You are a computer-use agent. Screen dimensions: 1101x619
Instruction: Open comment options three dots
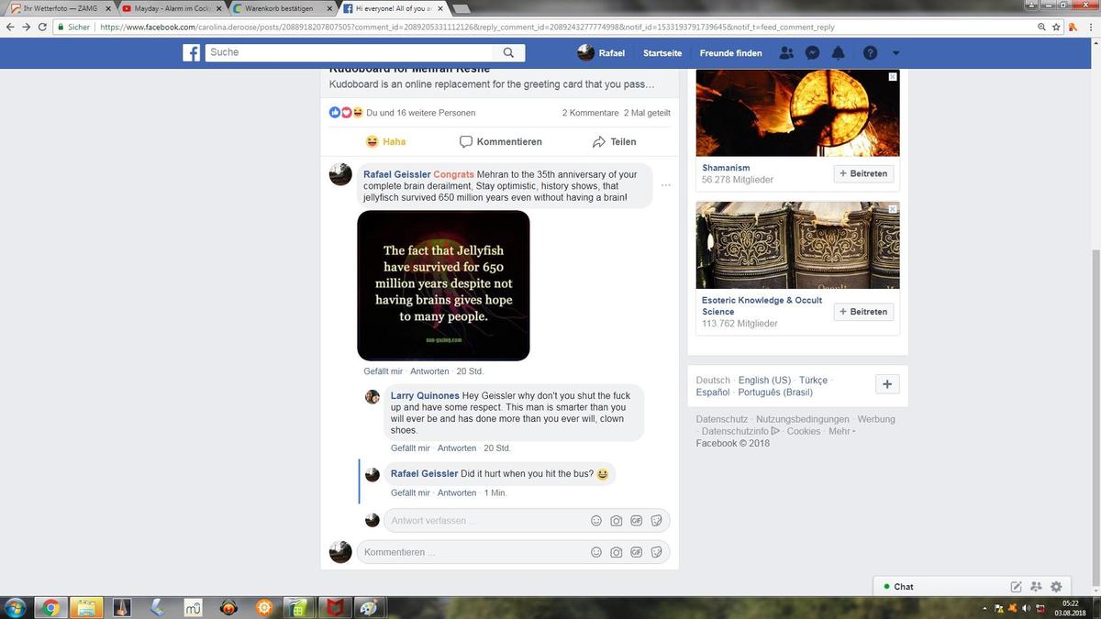[x=666, y=185]
